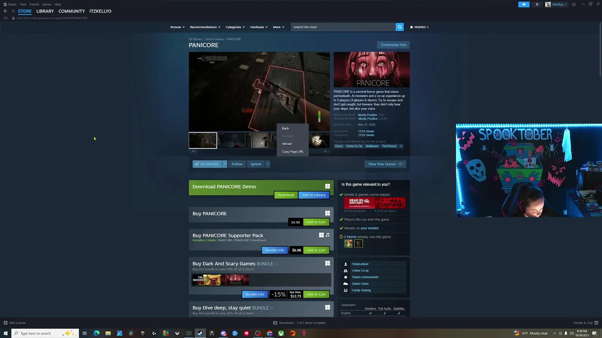This screenshot has width=602, height=338.
Task: Click the Steam announcements megaphone icon
Action: coord(523,4)
